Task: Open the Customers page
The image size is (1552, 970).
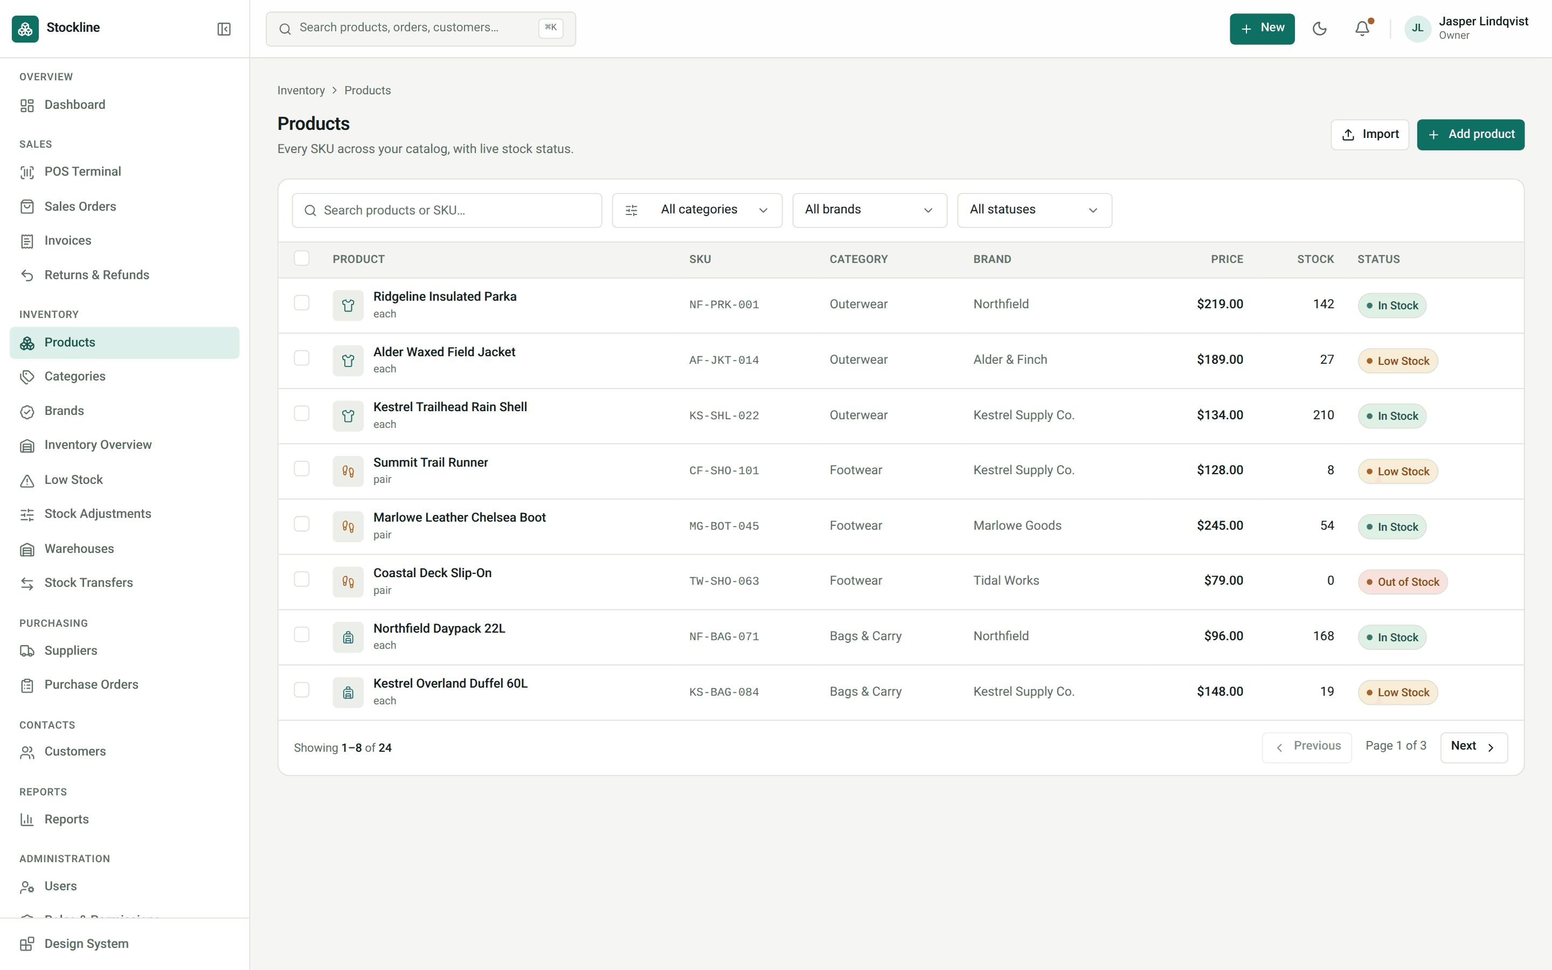Action: 124,752
